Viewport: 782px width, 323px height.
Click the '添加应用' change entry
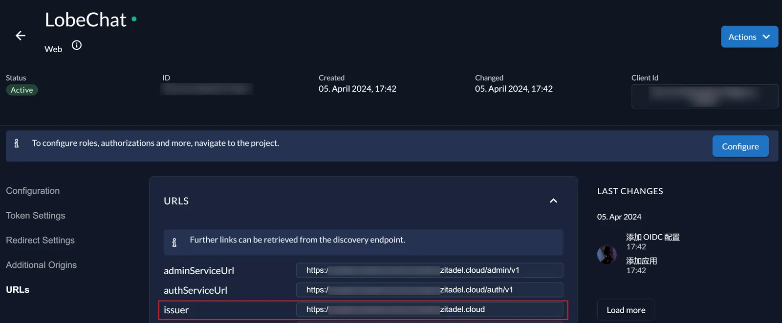pyautogui.click(x=642, y=261)
